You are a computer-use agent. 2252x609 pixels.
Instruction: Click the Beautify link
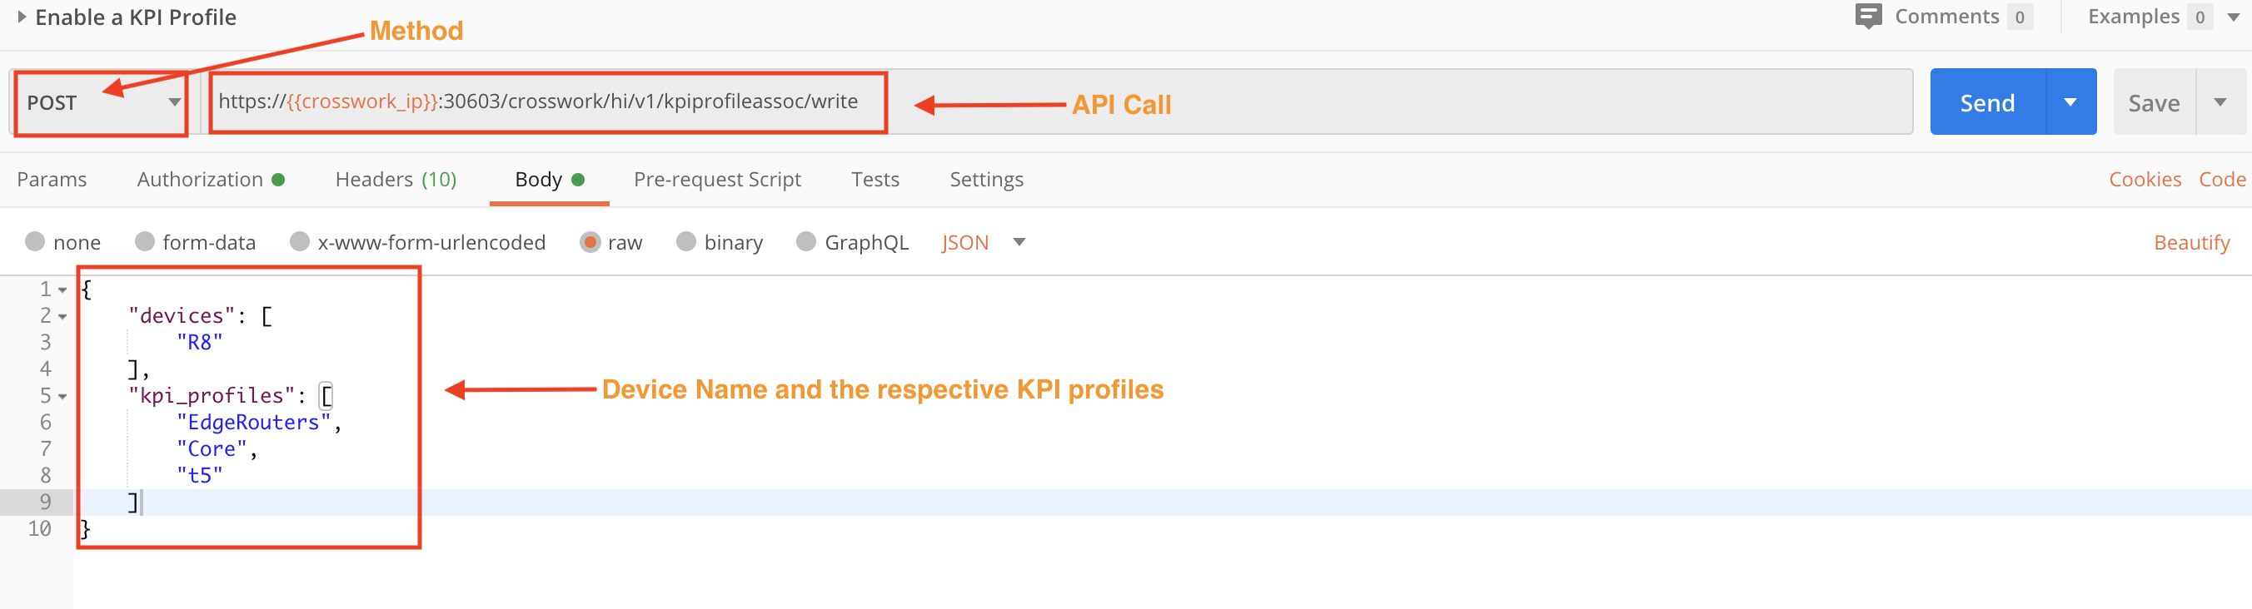pyautogui.click(x=2191, y=242)
